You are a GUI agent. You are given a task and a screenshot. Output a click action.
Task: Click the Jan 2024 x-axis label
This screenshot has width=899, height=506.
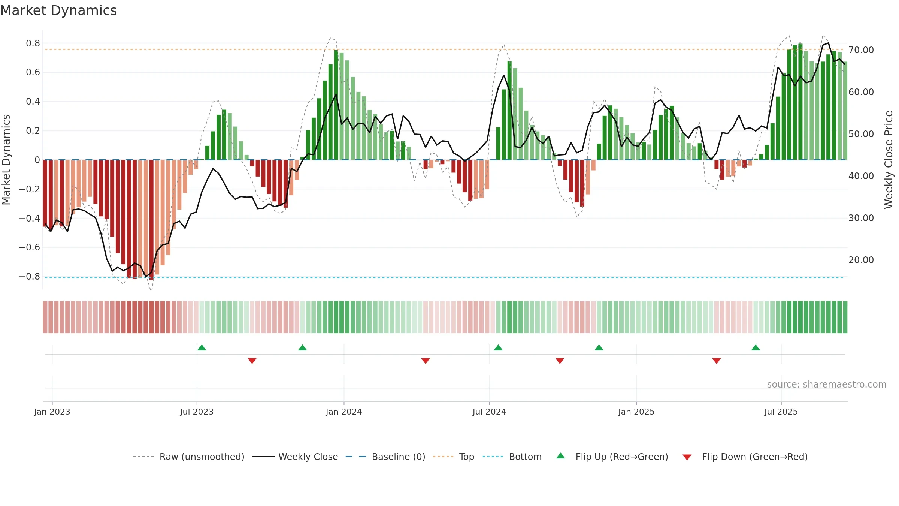point(344,412)
